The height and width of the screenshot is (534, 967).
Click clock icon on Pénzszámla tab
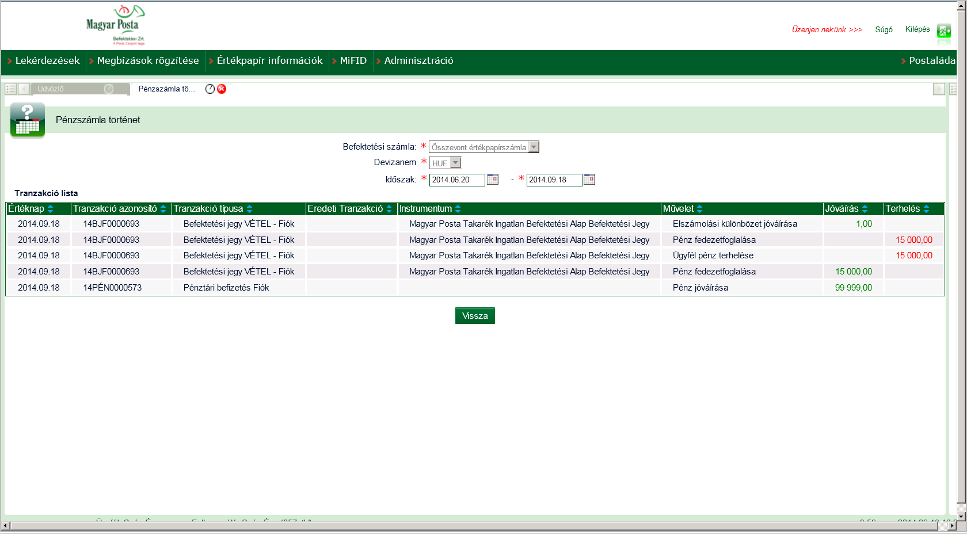pos(210,89)
